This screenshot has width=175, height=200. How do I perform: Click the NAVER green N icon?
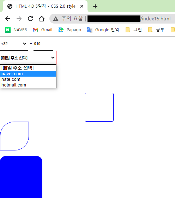click(x=8, y=30)
